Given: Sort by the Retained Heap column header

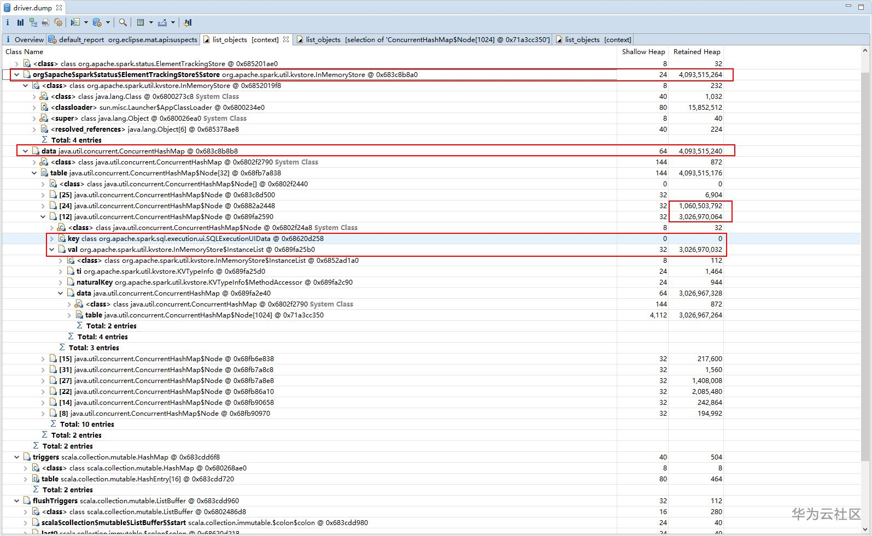Looking at the screenshot, I should (x=697, y=52).
